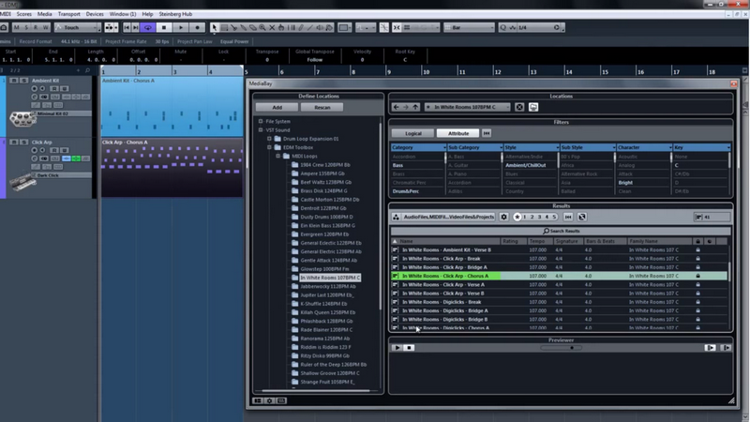Go to next marker transport button
750x422 pixels.
(135, 28)
